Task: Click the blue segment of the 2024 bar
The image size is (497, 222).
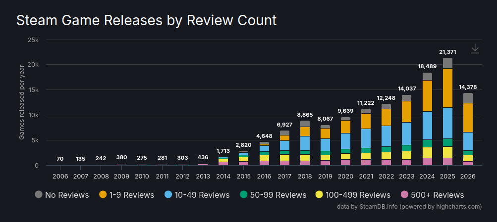Action: click(x=427, y=126)
